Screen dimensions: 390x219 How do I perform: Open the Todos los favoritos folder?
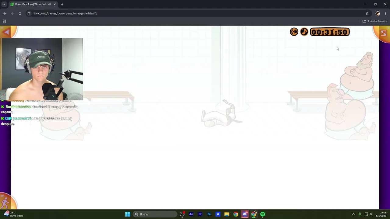pyautogui.click(x=375, y=21)
